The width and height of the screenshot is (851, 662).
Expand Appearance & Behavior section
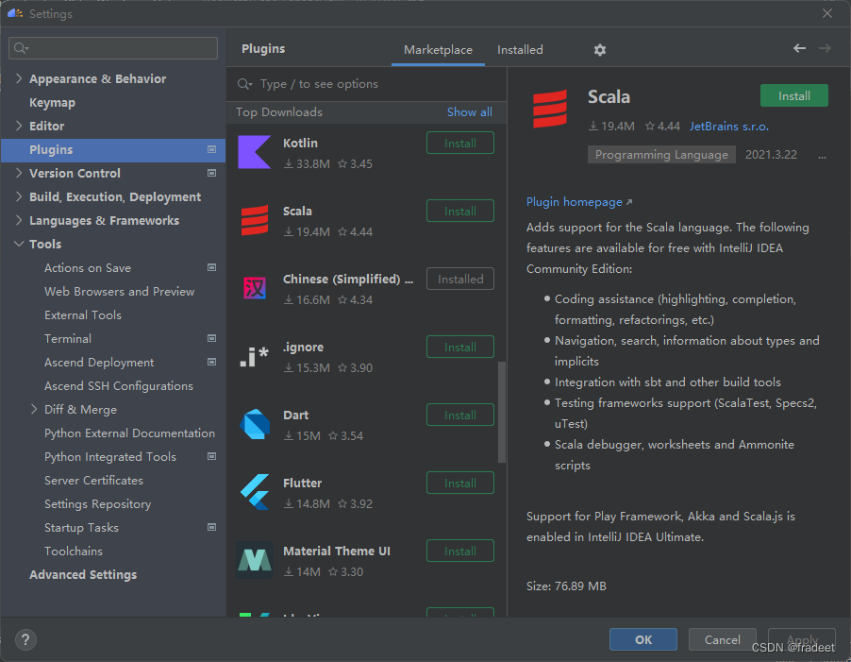click(19, 78)
